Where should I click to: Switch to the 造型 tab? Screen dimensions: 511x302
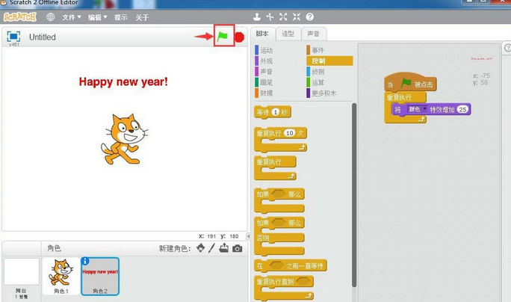pos(288,34)
